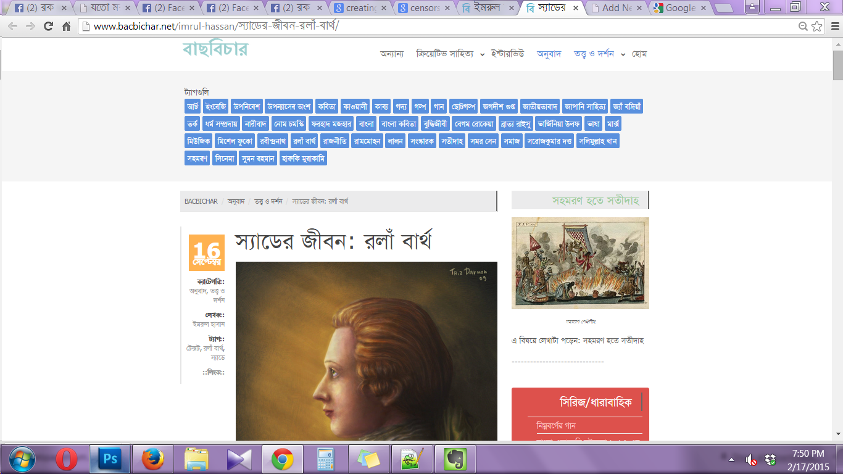Expand তত্ত্ব ও দর্শন nav dropdown

coord(623,54)
